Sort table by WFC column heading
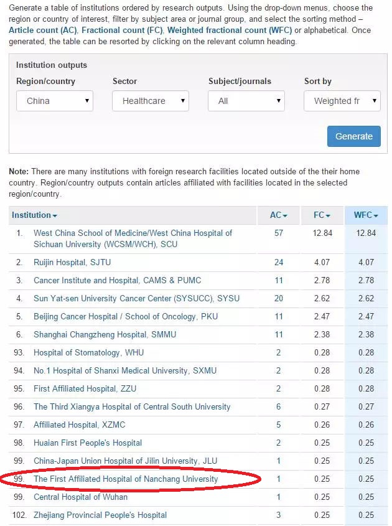The image size is (392, 526). click(x=366, y=215)
